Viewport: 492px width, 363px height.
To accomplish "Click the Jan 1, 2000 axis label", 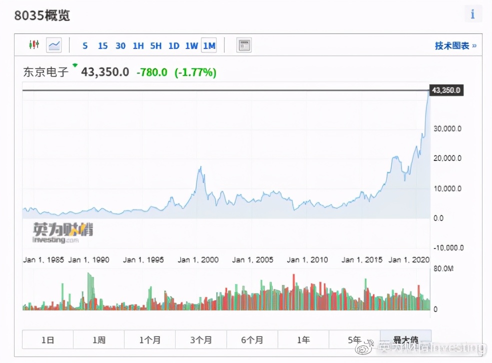I will (198, 260).
